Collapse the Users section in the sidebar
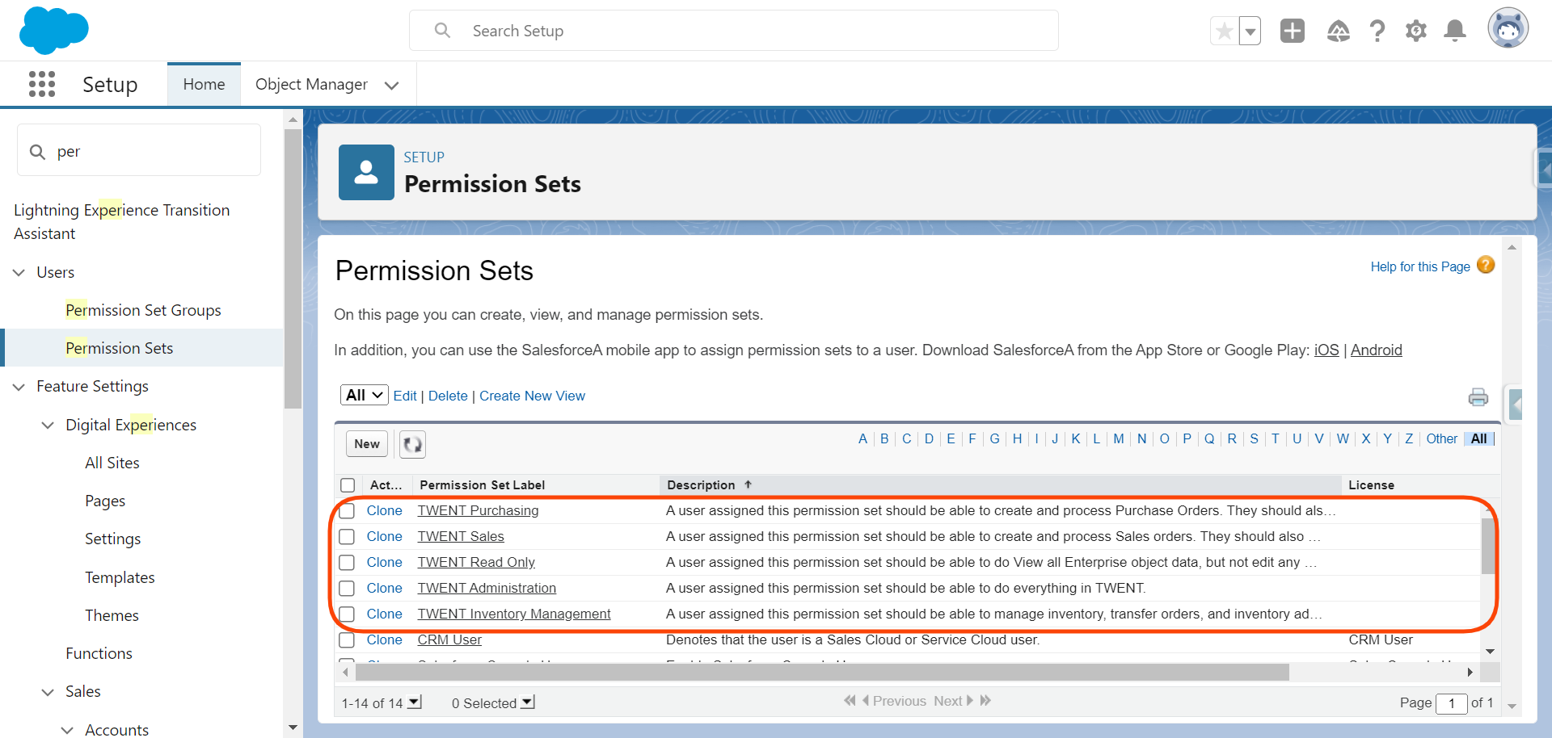 tap(19, 272)
